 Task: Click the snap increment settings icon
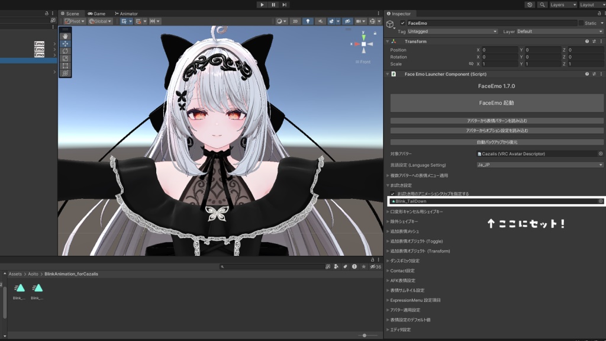(x=138, y=21)
